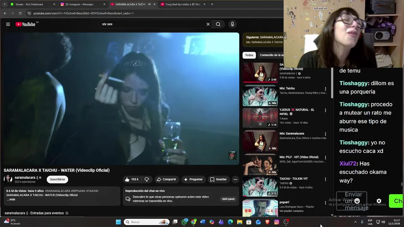404x227 pixels.
Task: Open options for Mix: Saramalacara
Action: pos(325,134)
